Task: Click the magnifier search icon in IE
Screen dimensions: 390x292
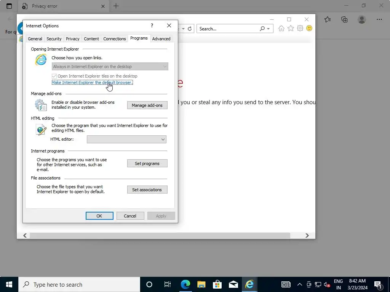Action: point(262,29)
